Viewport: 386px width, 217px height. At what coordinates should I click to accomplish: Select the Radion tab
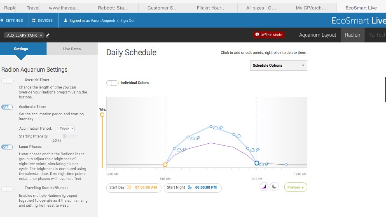352,35
